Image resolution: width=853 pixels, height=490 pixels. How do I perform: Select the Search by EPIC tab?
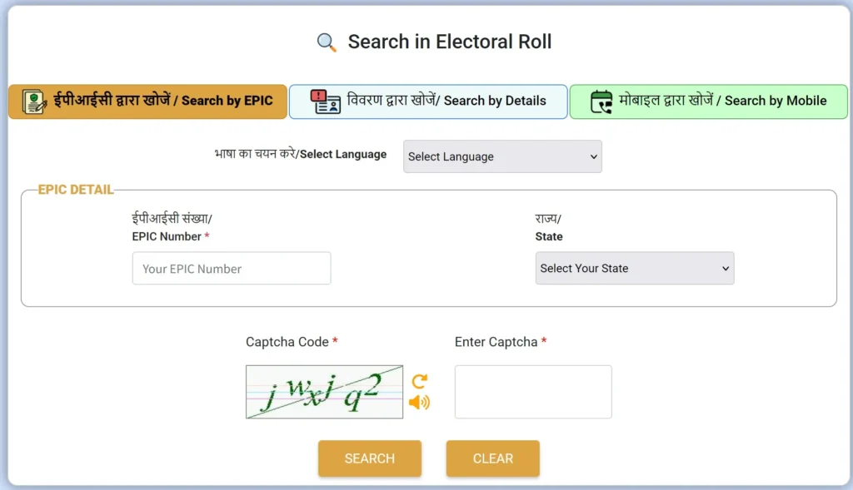pos(147,101)
